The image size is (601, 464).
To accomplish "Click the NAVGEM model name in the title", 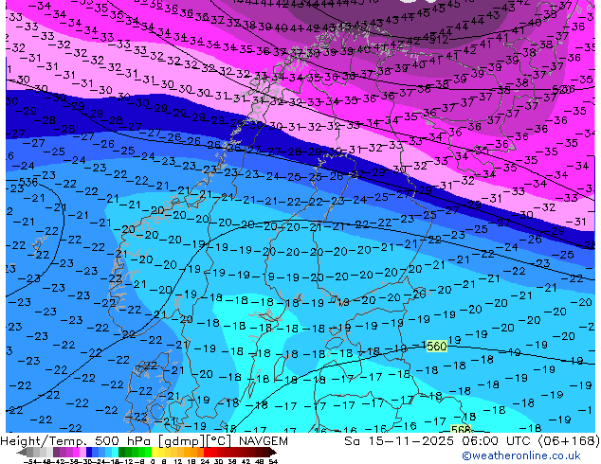I will (263, 441).
